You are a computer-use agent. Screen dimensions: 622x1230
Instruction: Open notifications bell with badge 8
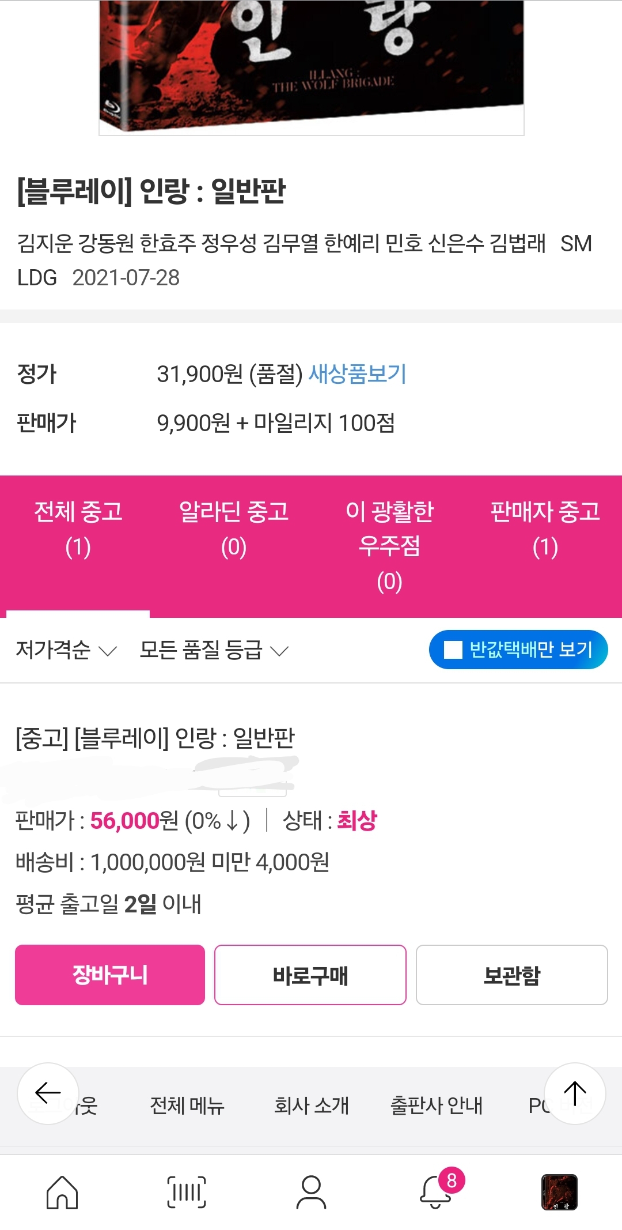[x=436, y=1192]
